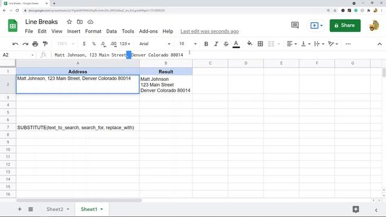Open the comment history

pyautogui.click(x=295, y=25)
